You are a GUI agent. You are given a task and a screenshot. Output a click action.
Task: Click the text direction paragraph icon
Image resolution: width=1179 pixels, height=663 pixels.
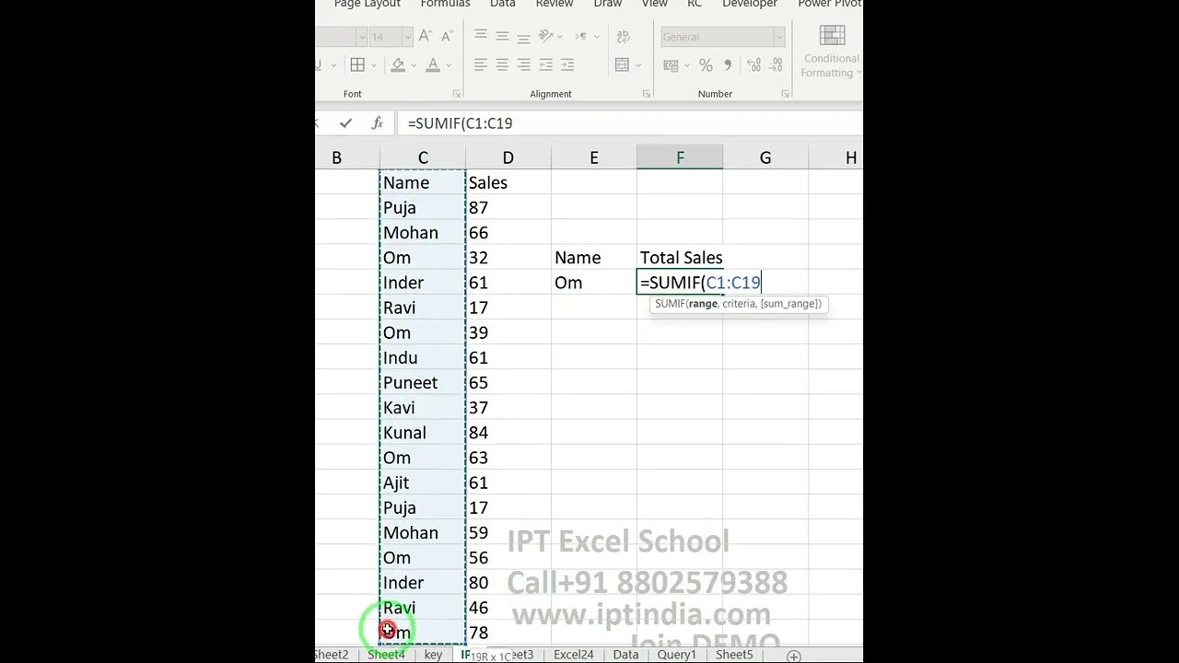point(581,37)
